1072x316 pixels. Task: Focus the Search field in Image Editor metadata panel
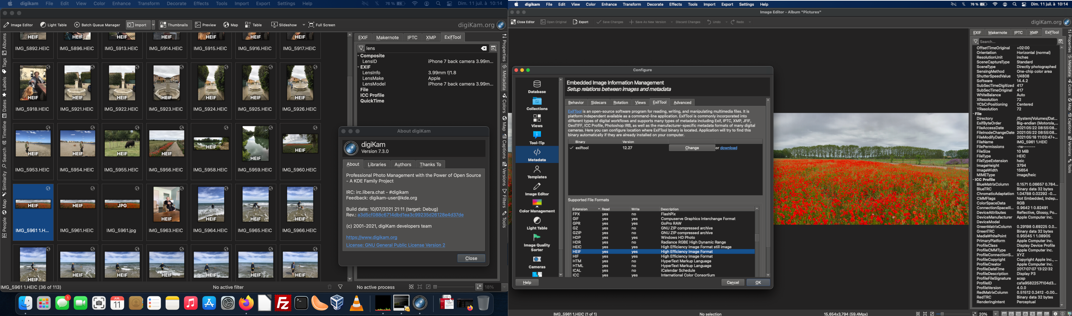pyautogui.click(x=1018, y=42)
